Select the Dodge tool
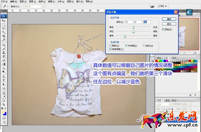Viewport: 201px width, 132px height. pos(4,72)
